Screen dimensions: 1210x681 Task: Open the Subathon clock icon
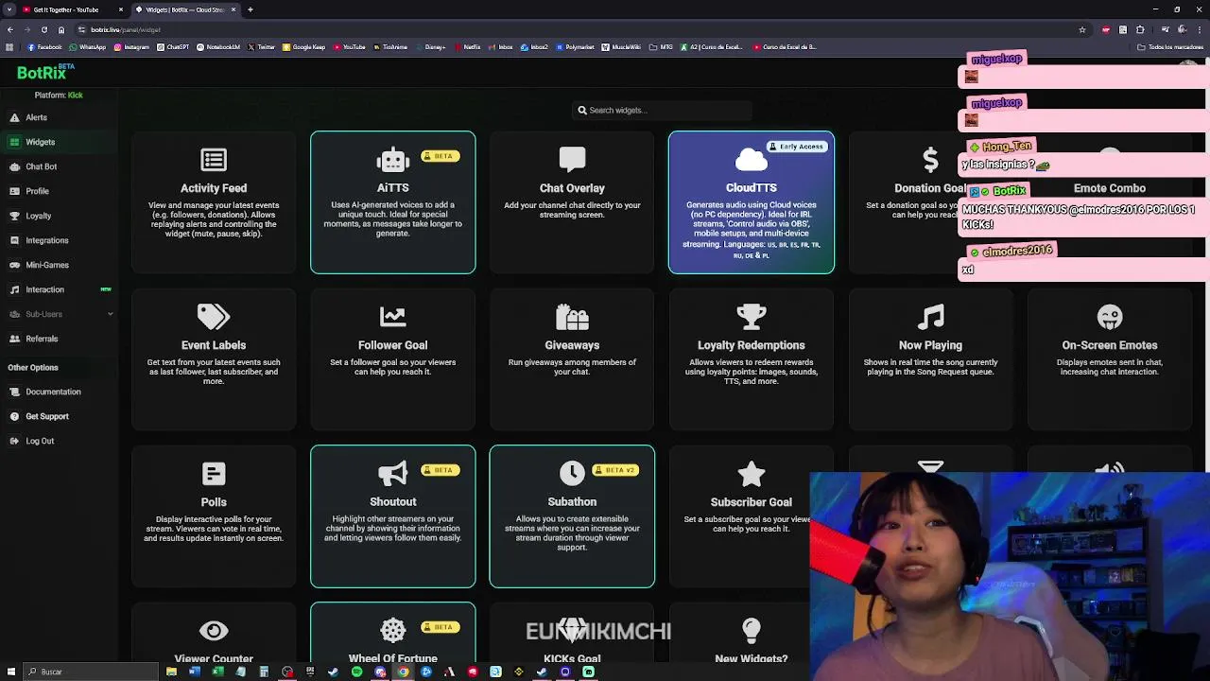[572, 474]
